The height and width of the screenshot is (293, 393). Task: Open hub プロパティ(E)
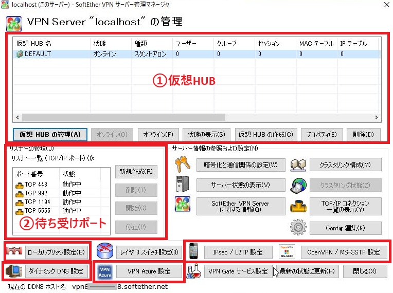coord(321,135)
